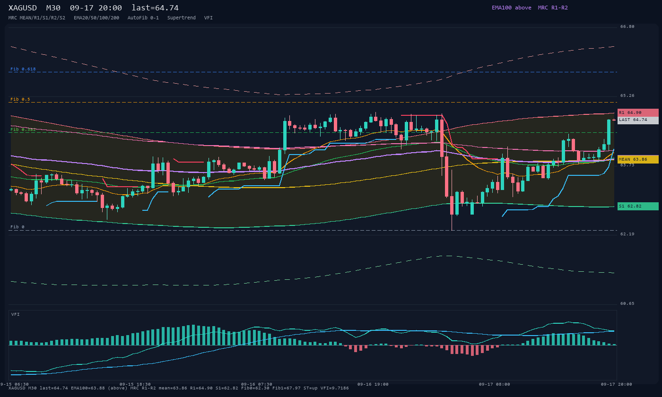Viewport: 662px width, 397px height.
Task: Click the 66.80 price axis label
Action: (x=627, y=26)
